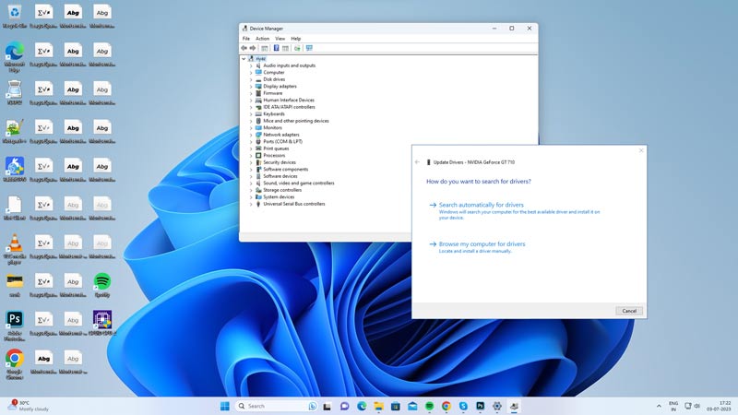Click the Forward arrow in Device Manager toolbar
This screenshot has width=738, height=415.
(253, 48)
